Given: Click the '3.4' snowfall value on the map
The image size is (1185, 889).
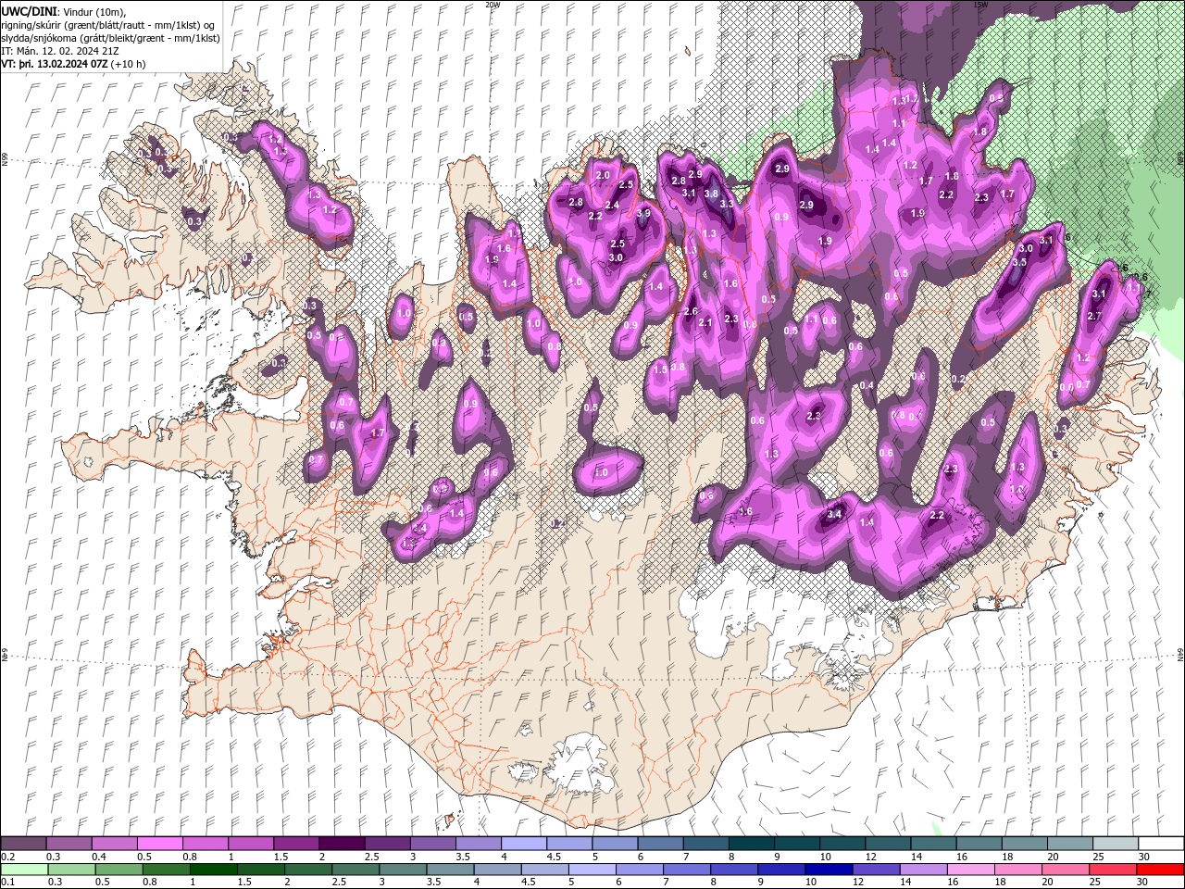Looking at the screenshot, I should (834, 514).
